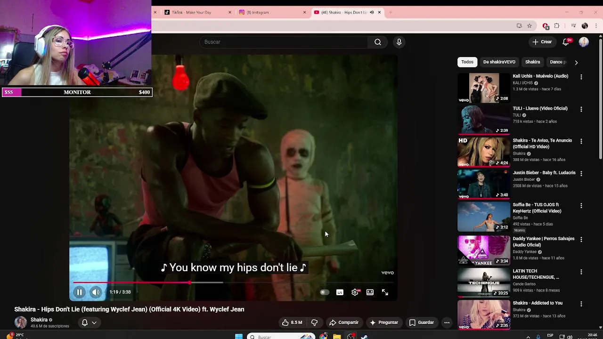Open options for Kali Uchis Muévelo video
Image resolution: width=603 pixels, height=339 pixels.
581,77
